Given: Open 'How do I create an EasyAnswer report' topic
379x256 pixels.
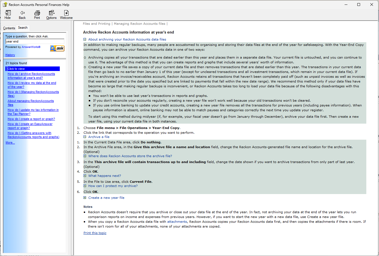Looking at the screenshot, I should (30, 126).
